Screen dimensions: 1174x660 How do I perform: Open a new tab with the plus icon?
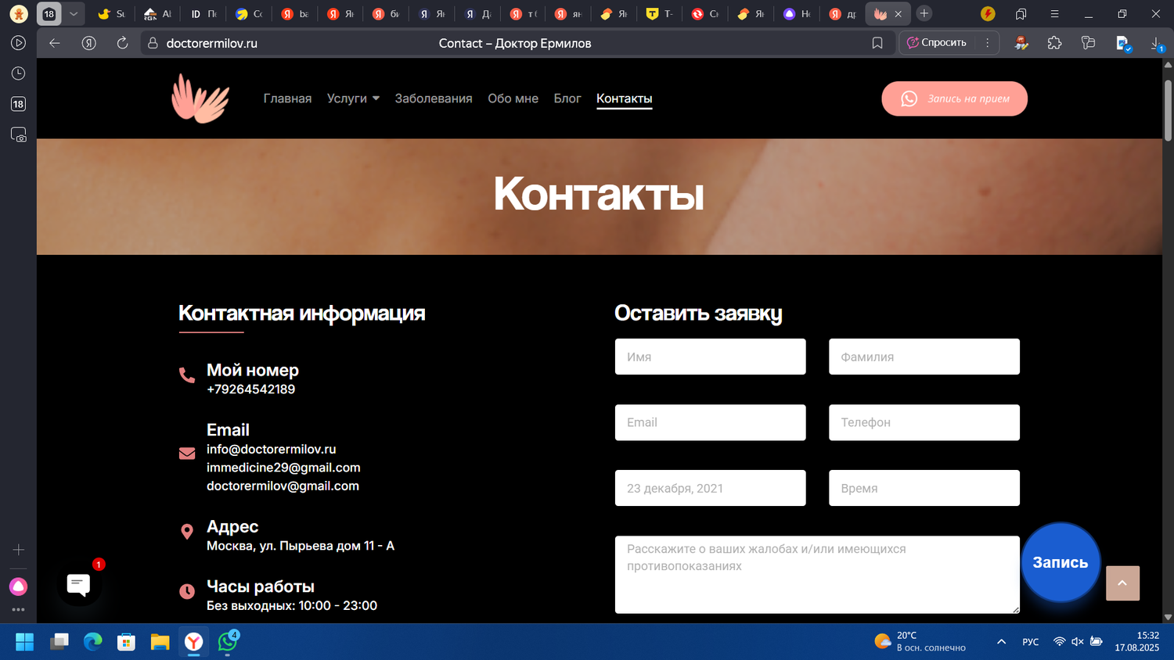(x=924, y=13)
